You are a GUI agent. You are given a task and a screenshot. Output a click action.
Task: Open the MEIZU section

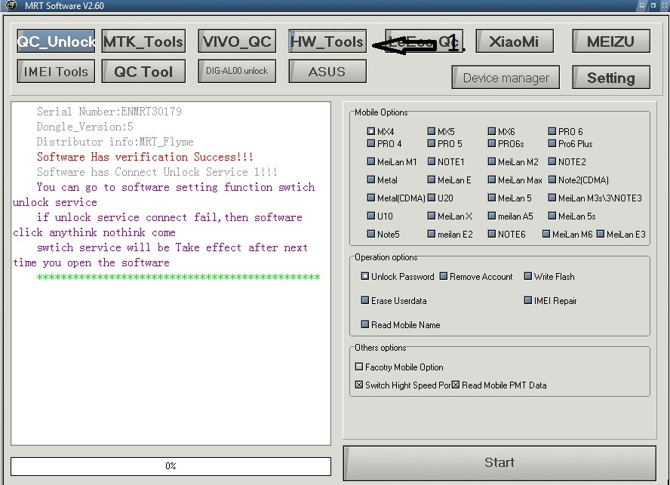(x=611, y=41)
